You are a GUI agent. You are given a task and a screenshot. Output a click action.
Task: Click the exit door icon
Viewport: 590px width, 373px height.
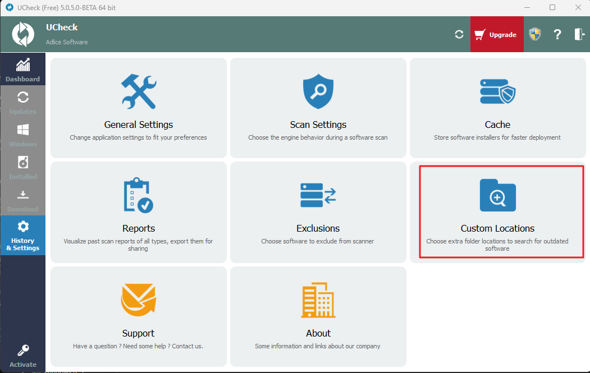(x=579, y=34)
